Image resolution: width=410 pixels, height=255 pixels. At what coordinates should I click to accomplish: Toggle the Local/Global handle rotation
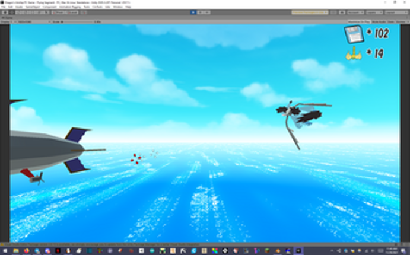point(72,12)
